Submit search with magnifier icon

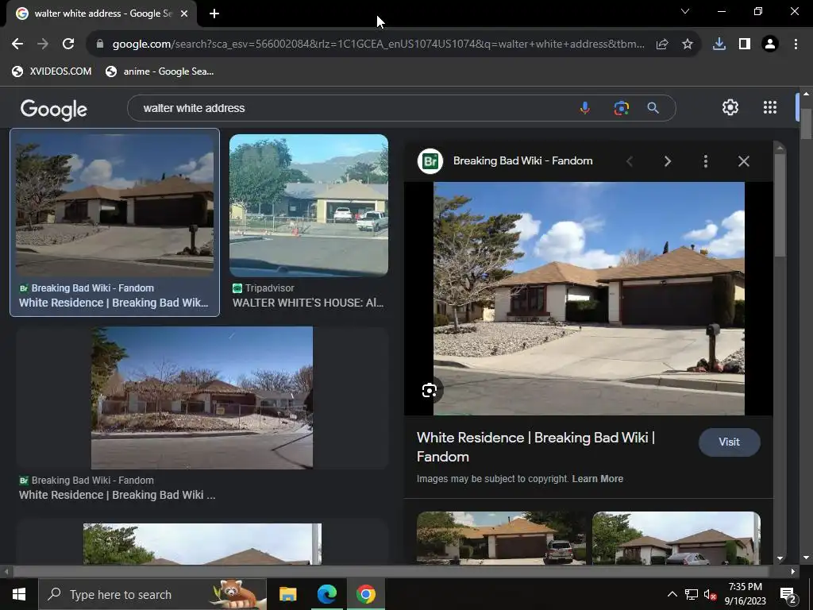[653, 108]
